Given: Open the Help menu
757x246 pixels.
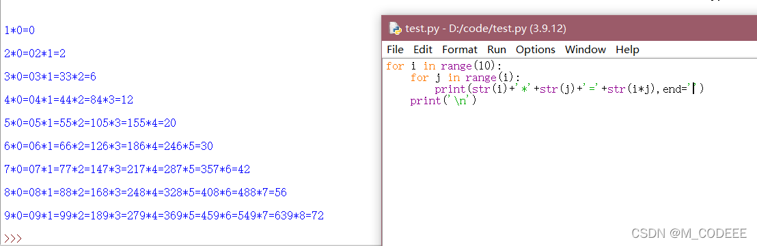Looking at the screenshot, I should (x=627, y=50).
